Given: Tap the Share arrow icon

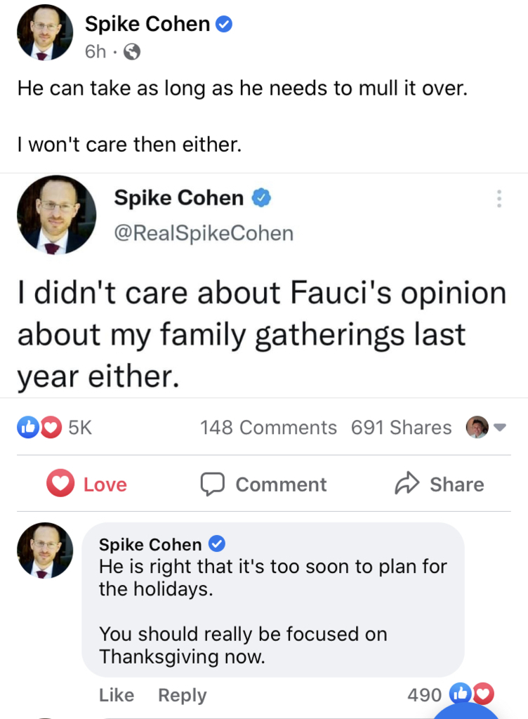Looking at the screenshot, I should coord(407,484).
